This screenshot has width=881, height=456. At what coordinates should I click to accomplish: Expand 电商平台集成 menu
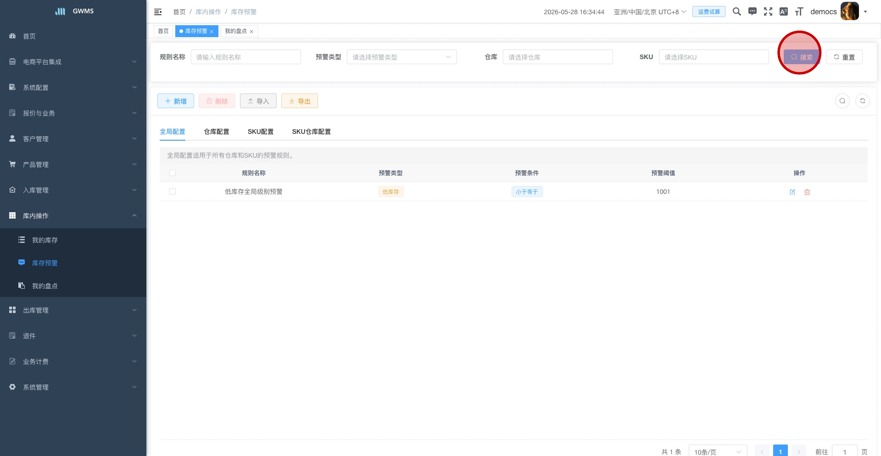[73, 62]
